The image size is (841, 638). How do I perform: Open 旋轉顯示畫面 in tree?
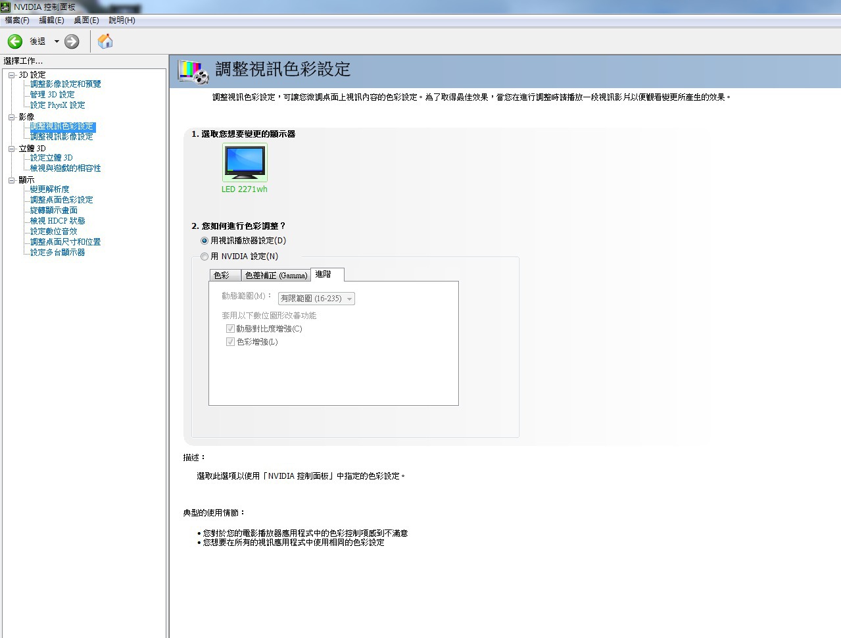[x=53, y=210]
